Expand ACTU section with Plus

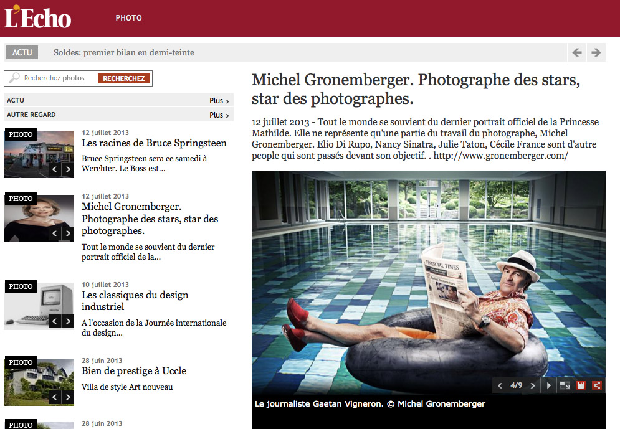[x=219, y=101]
